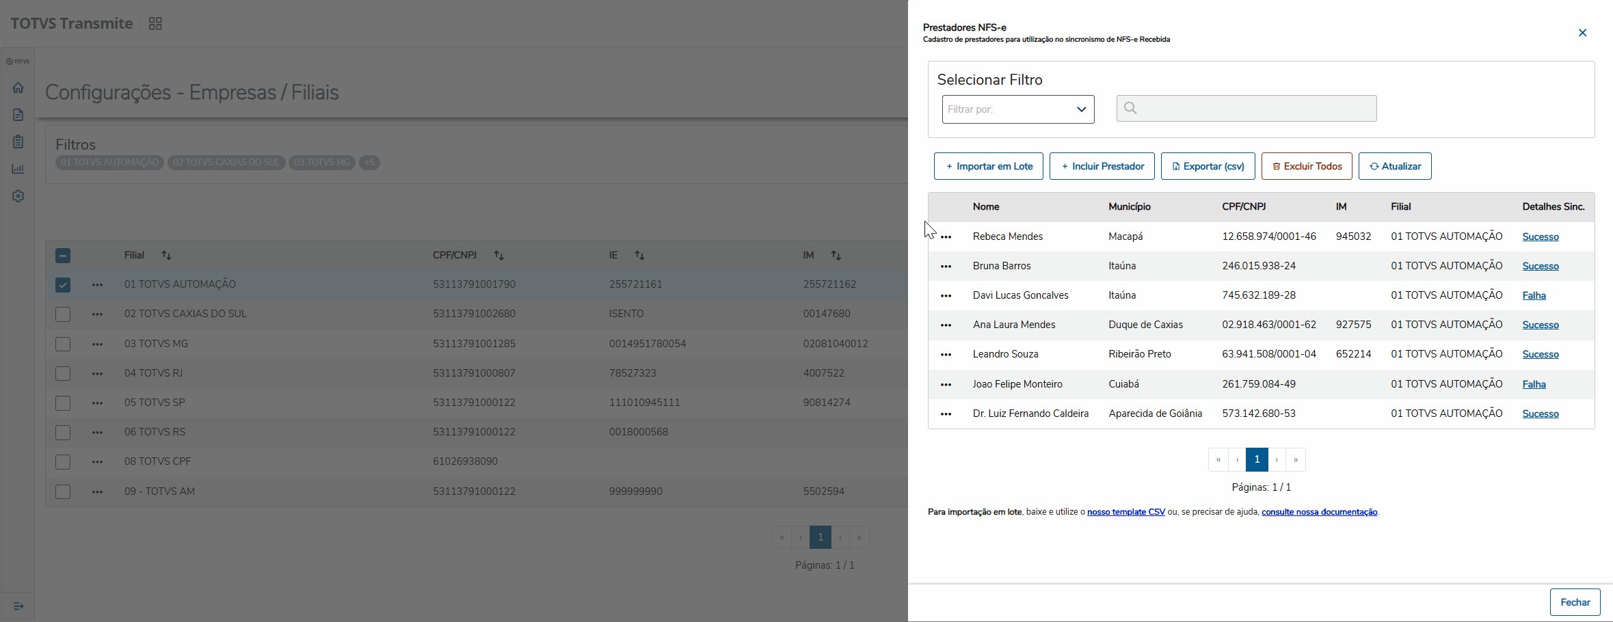Open the three-dot menu for Leandro Souza

[x=946, y=355]
